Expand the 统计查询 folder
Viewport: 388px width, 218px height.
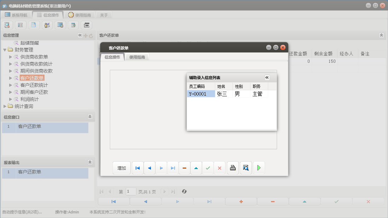(5, 106)
